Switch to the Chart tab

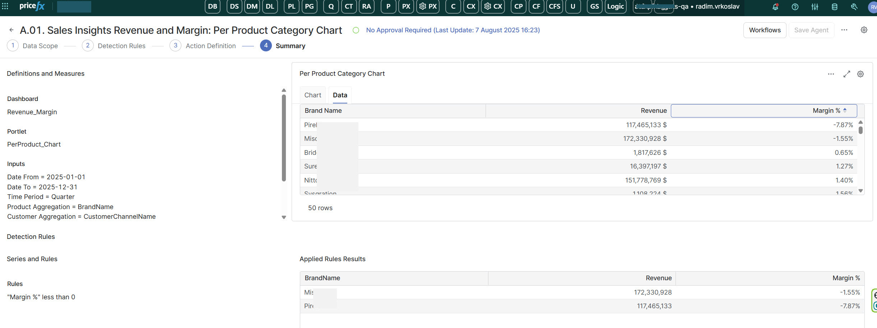(x=312, y=95)
